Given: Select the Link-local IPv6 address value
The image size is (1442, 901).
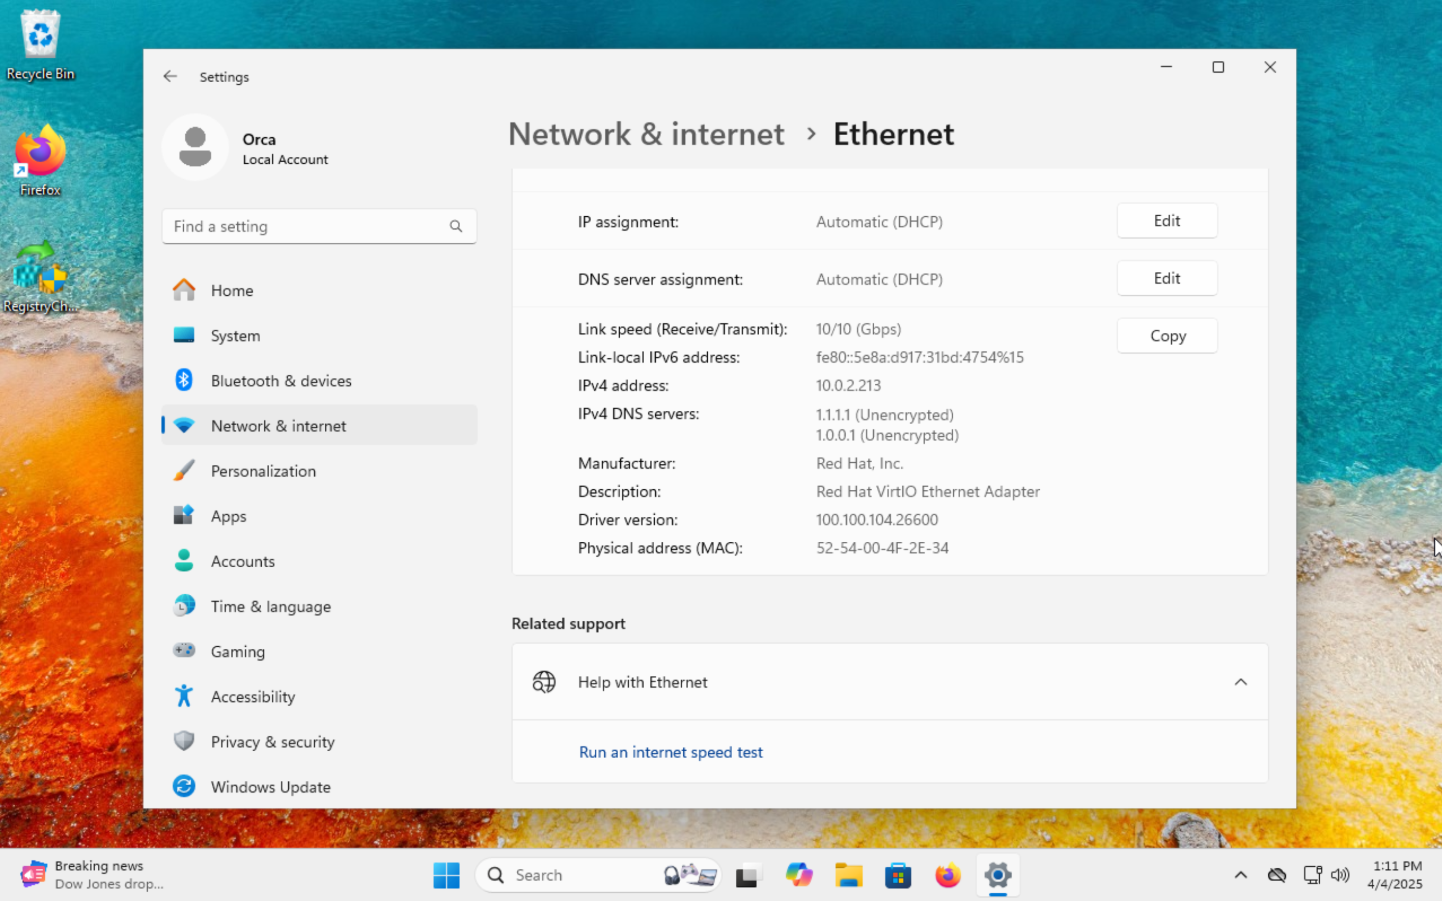Looking at the screenshot, I should tap(920, 357).
